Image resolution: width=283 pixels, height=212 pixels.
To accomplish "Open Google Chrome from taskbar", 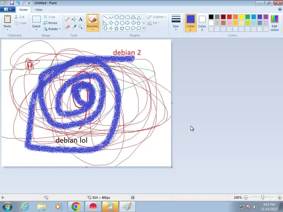I will [76, 206].
